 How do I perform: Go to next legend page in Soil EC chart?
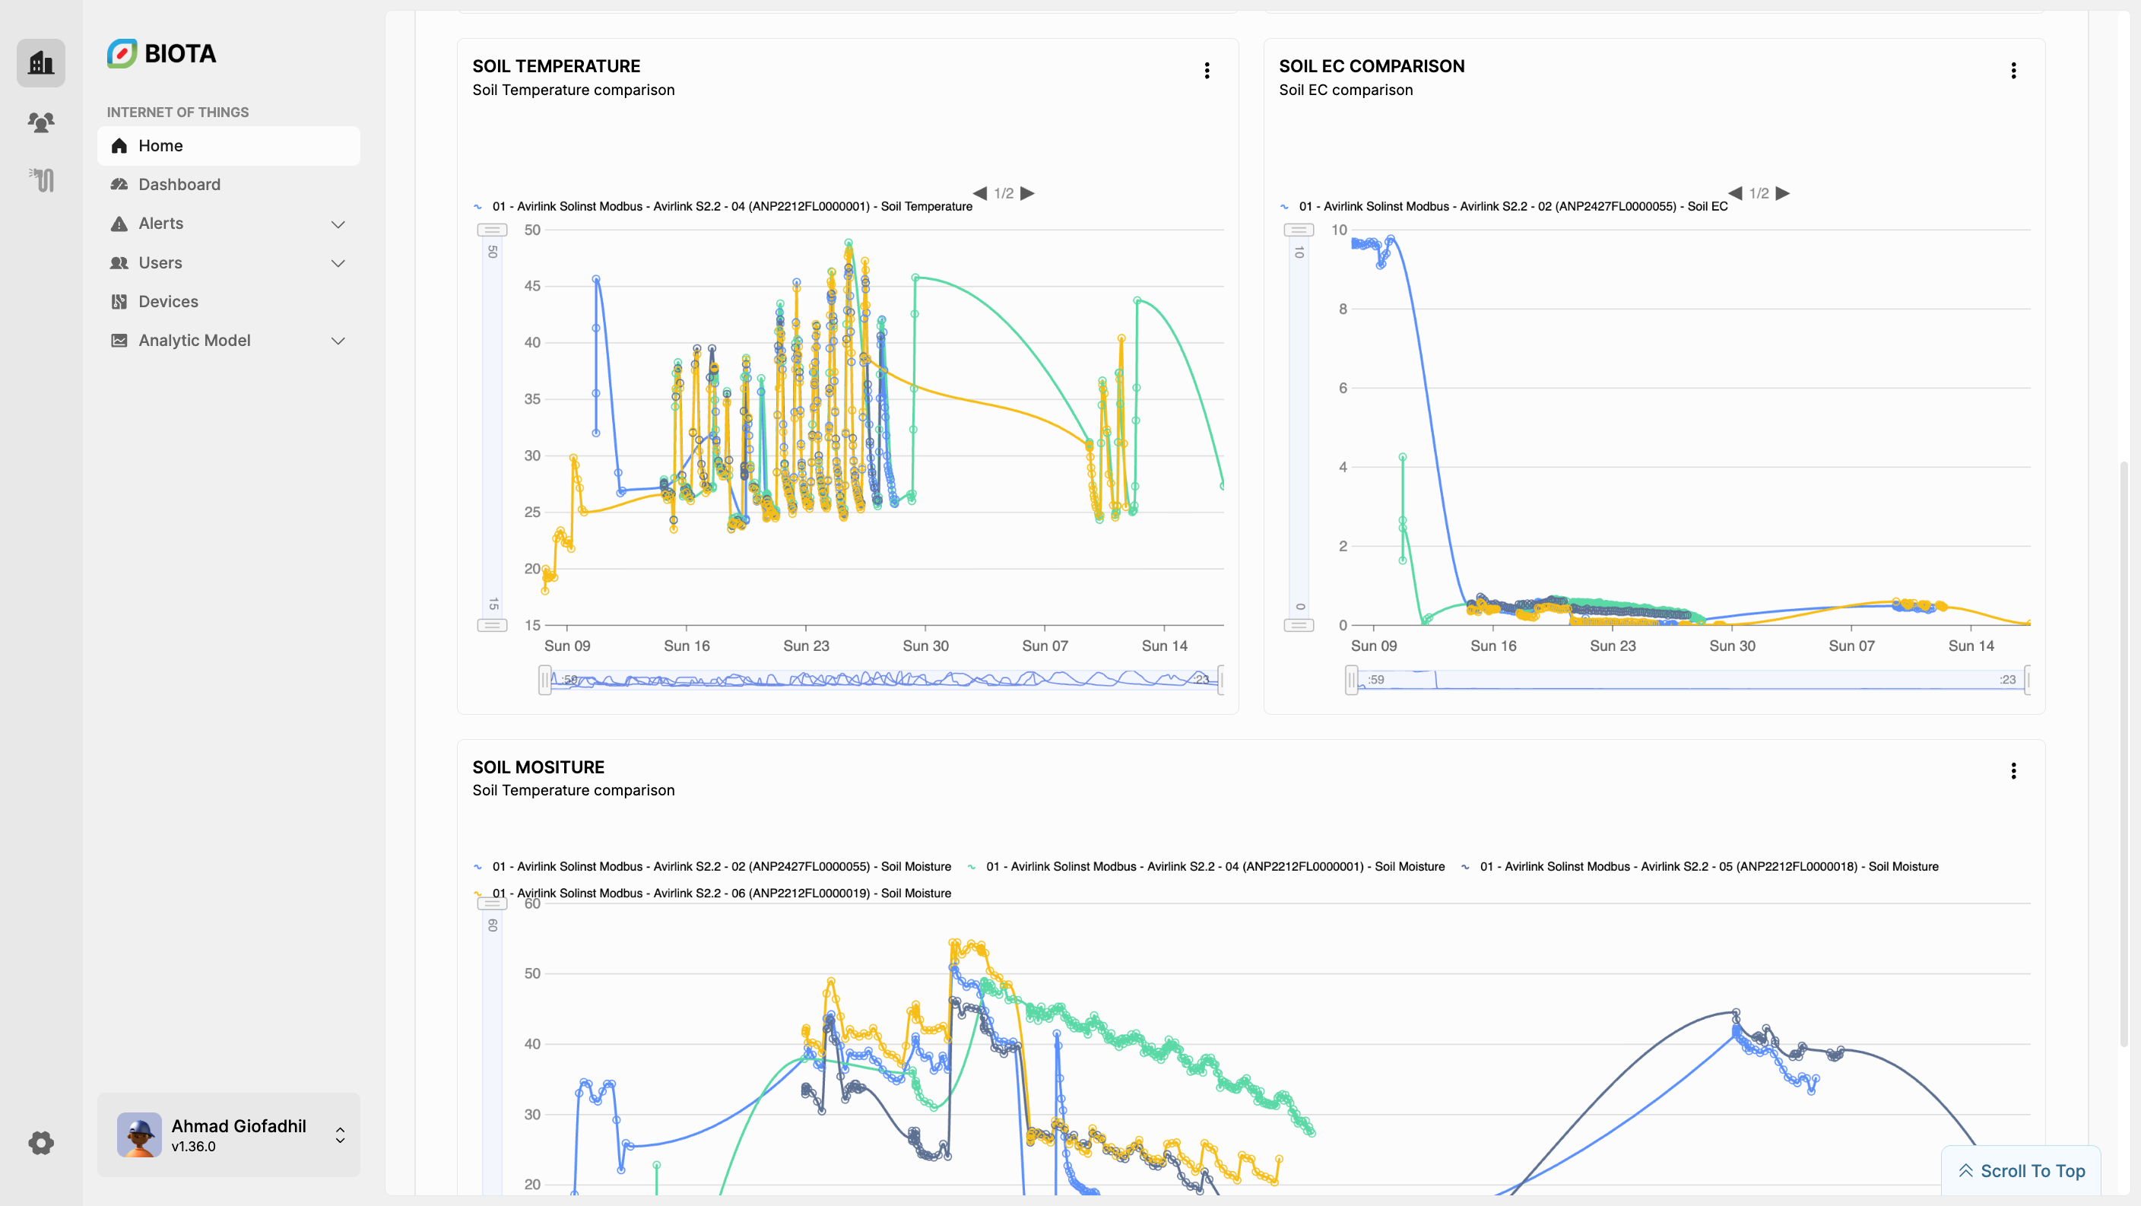1782,193
